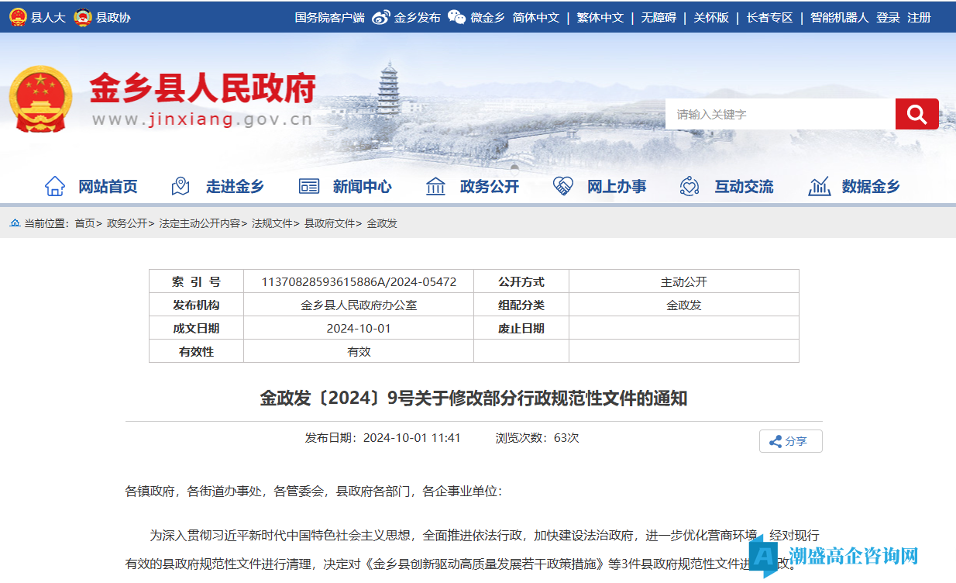956x583 pixels.
Task: Click the Weibo icon for 金乡发布
Action: [x=380, y=17]
